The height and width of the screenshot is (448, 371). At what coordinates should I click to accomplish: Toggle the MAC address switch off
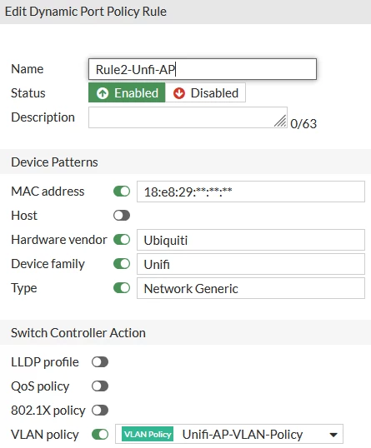[122, 192]
